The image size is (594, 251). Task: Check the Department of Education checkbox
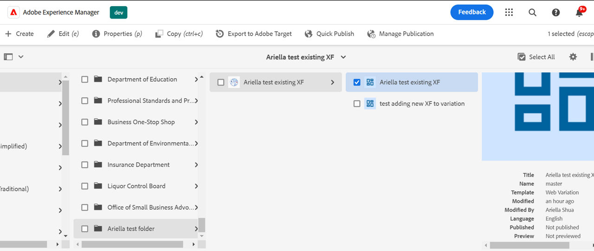(x=85, y=80)
